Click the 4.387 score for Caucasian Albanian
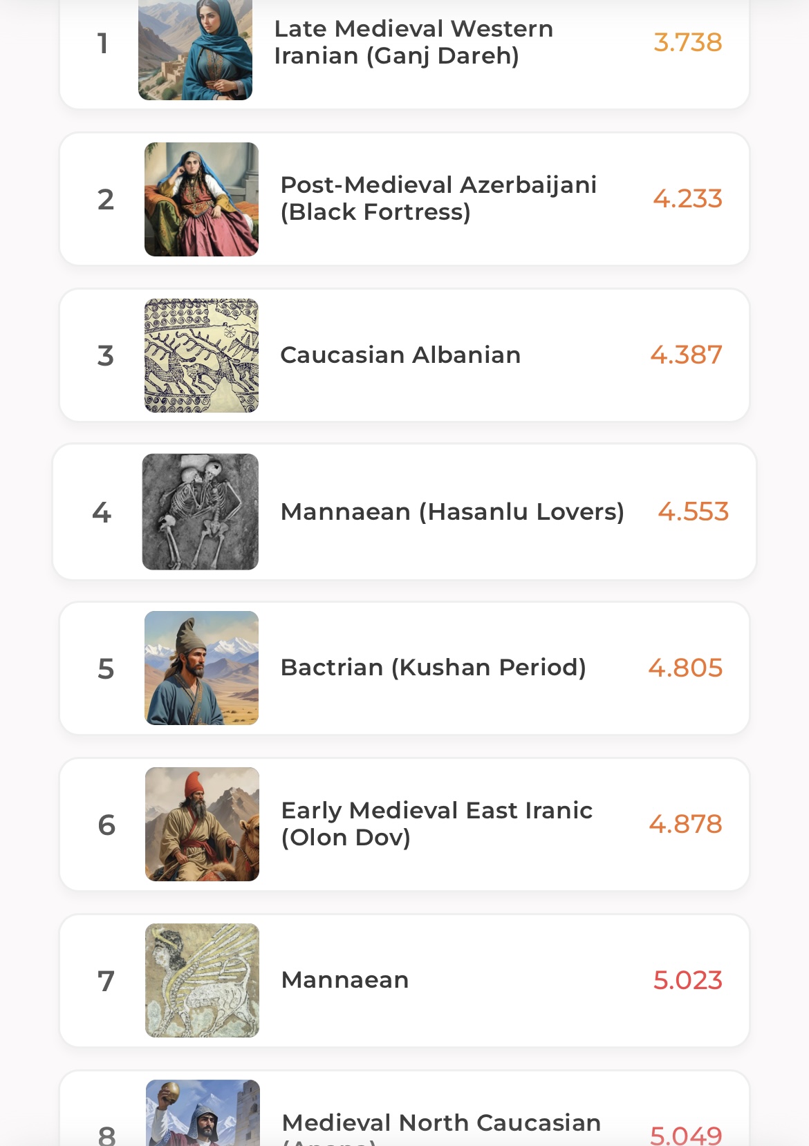The height and width of the screenshot is (1146, 809). (x=686, y=355)
